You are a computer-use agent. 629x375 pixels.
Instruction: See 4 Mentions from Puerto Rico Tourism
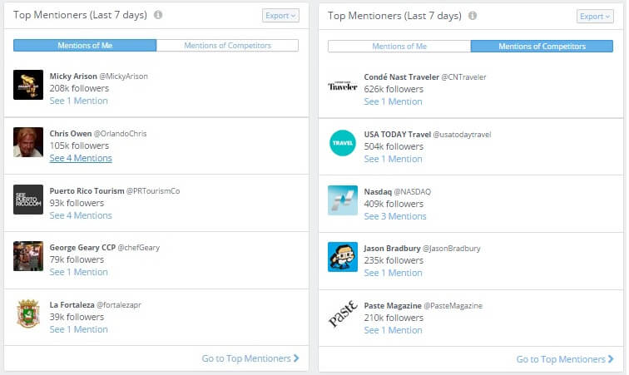coord(81,215)
